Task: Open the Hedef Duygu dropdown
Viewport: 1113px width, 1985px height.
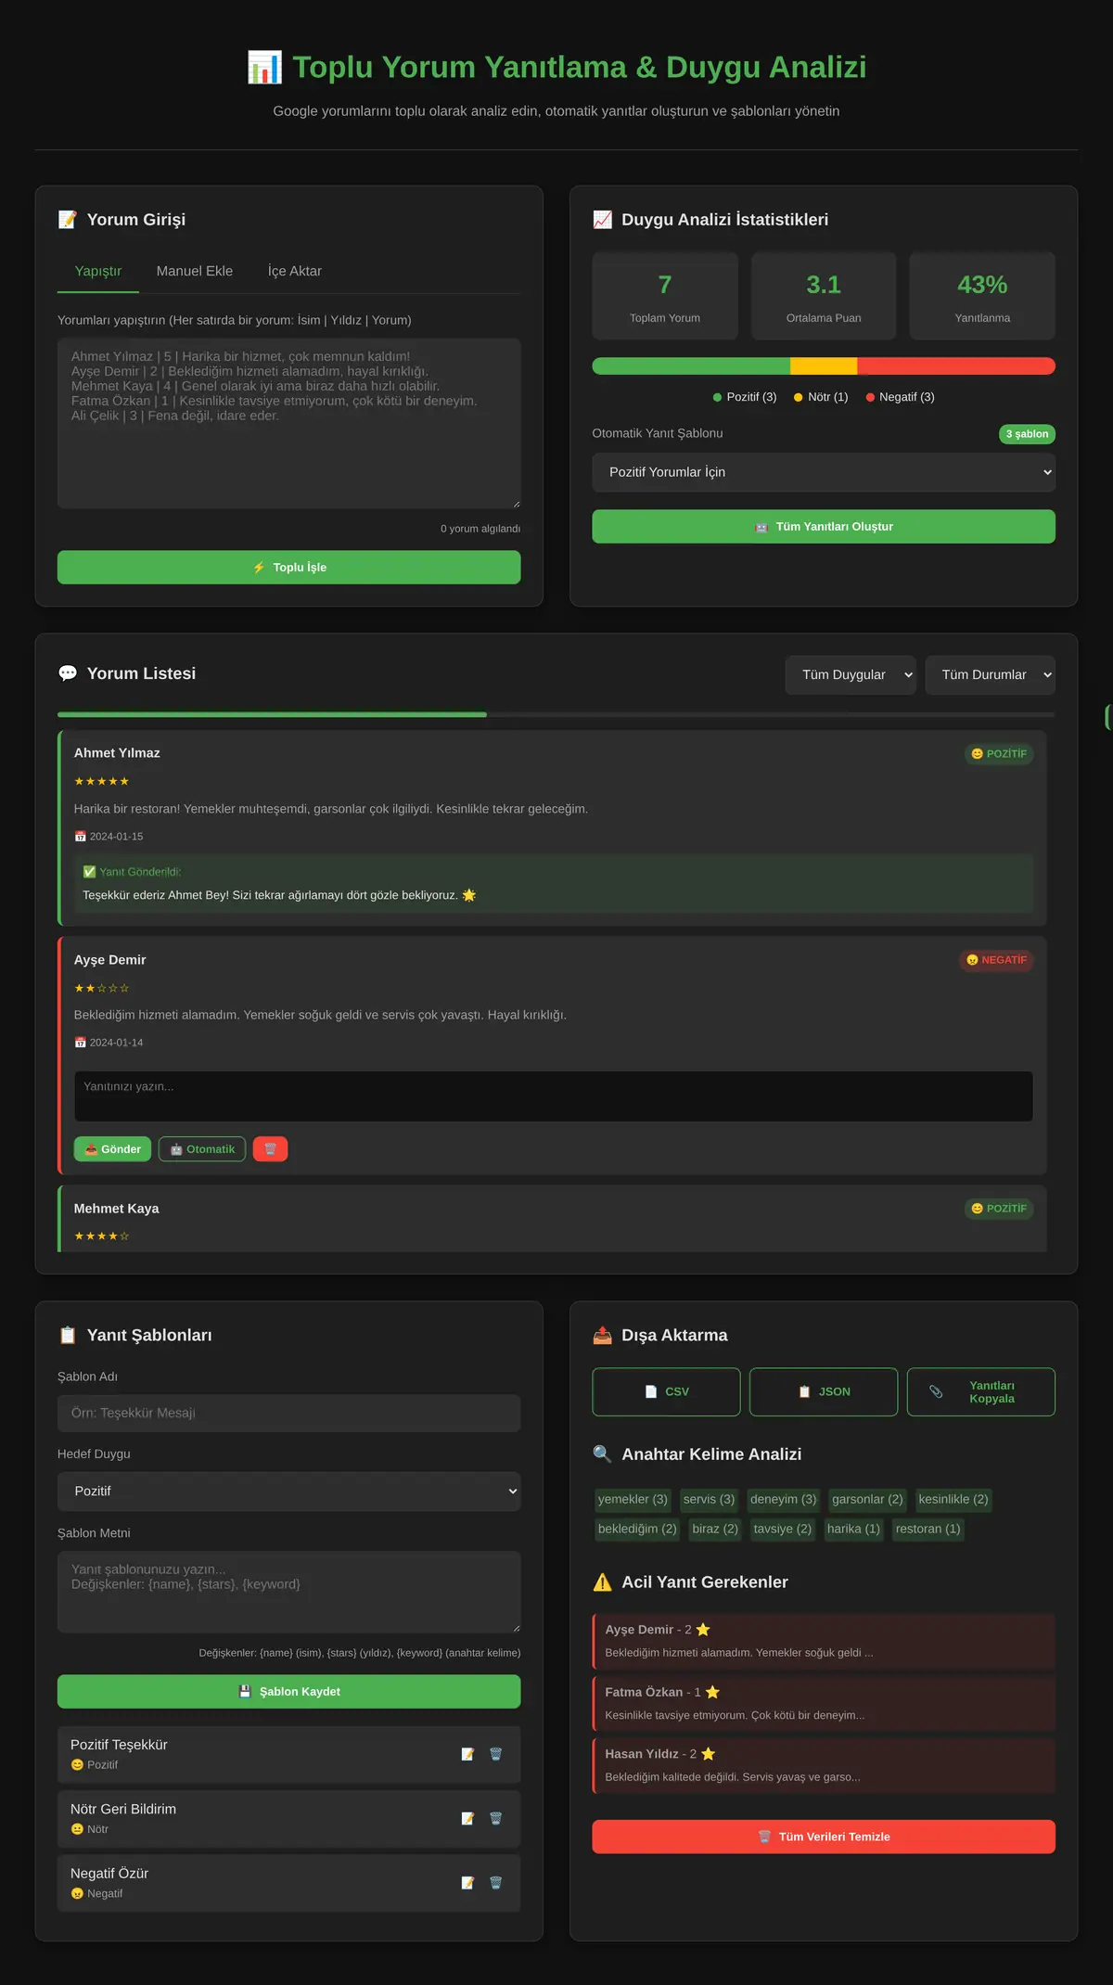Action: coord(288,1491)
